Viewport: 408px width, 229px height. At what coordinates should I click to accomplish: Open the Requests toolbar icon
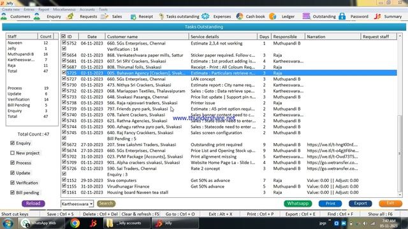(x=70, y=17)
